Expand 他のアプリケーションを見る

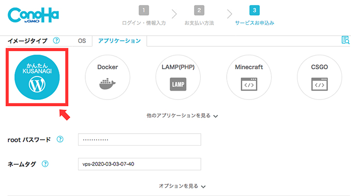pyautogui.click(x=182, y=116)
